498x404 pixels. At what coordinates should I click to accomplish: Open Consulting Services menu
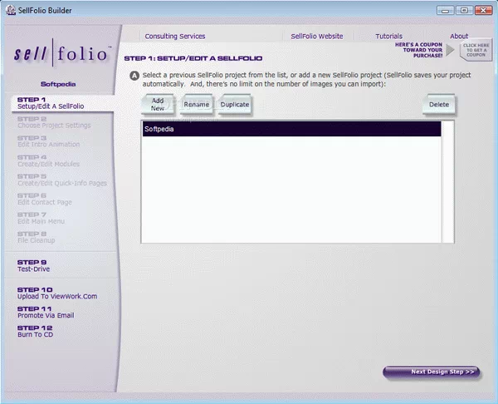pos(175,37)
